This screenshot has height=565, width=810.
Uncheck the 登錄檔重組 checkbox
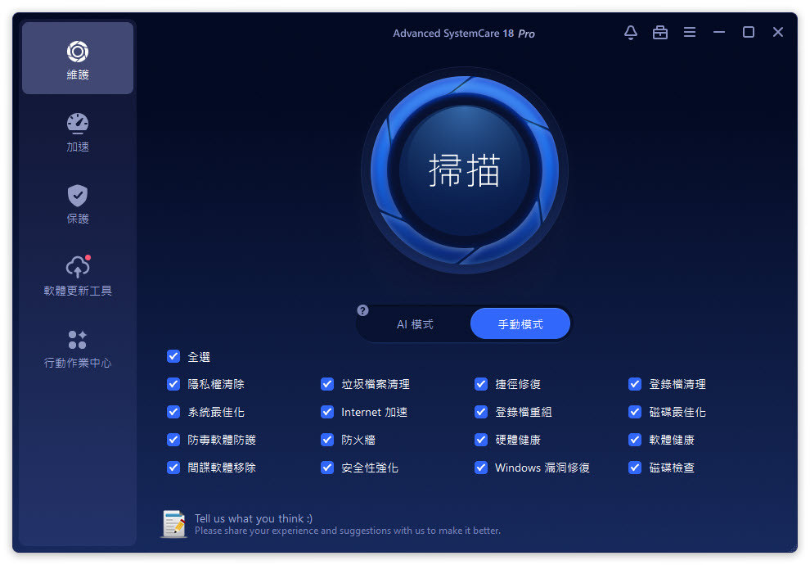pyautogui.click(x=481, y=412)
